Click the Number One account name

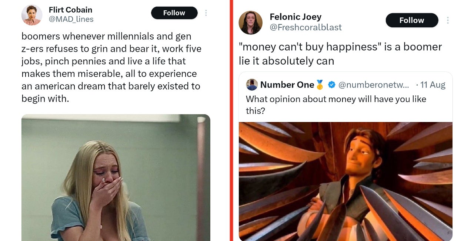click(x=287, y=85)
